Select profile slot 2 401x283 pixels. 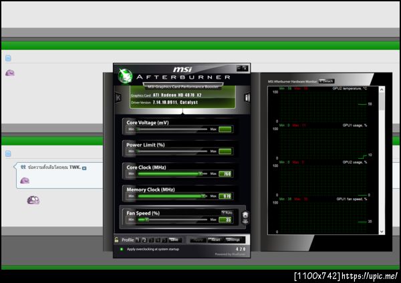click(x=144, y=240)
